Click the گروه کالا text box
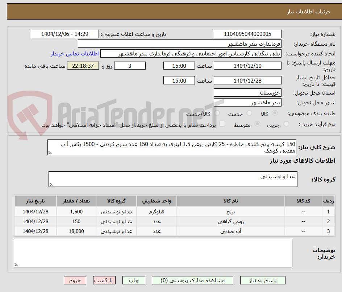342x292 pixels. coord(173,179)
